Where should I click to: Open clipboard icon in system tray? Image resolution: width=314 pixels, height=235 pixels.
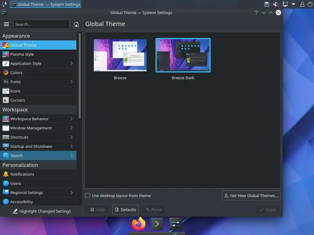(266, 4)
